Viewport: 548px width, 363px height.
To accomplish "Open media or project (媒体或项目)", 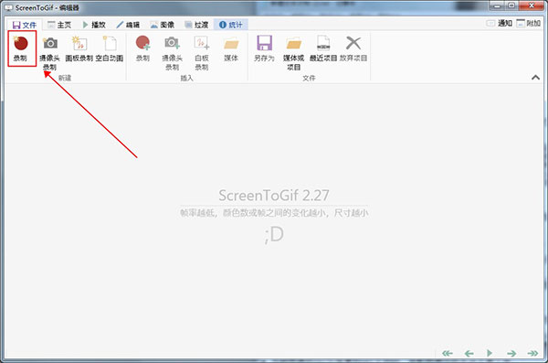I will point(293,52).
